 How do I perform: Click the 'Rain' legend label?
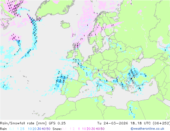pos(3,129)
